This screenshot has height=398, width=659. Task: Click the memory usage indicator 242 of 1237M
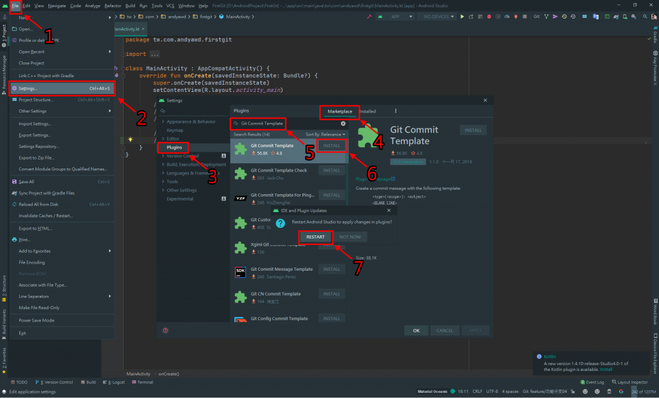click(x=644, y=392)
